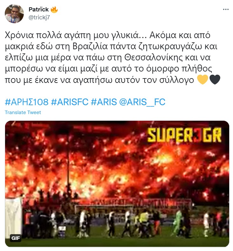Click the word Θεσσαλονίκης in the tweet
233x251 pixels.
tap(154, 58)
